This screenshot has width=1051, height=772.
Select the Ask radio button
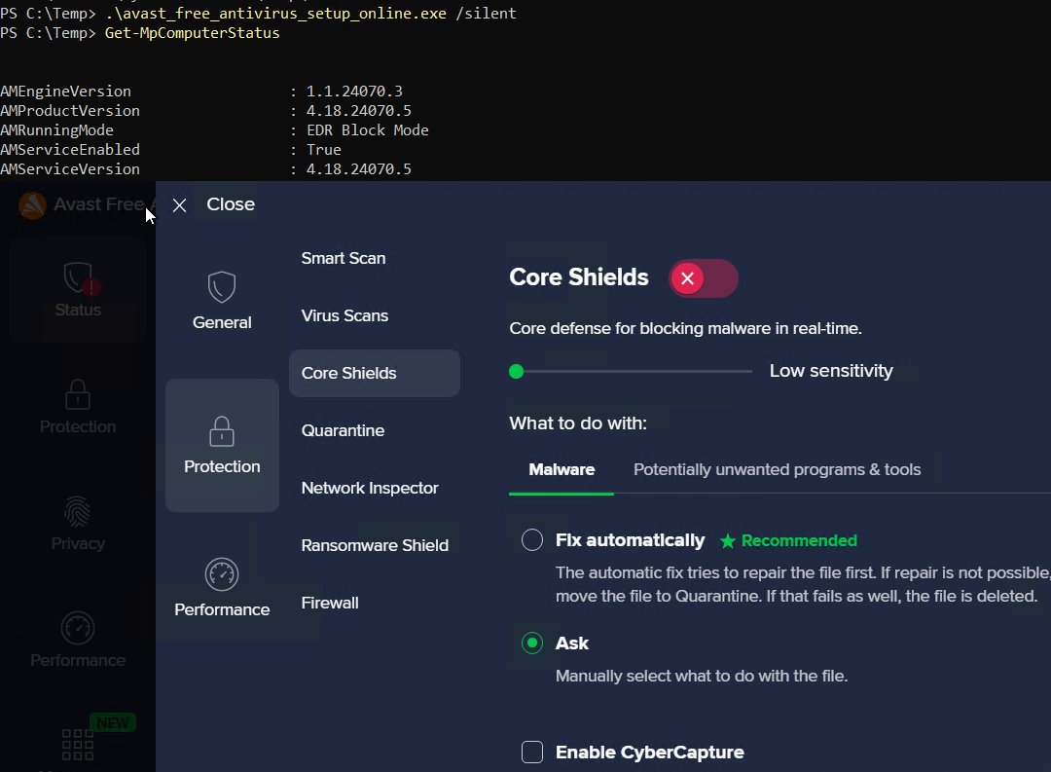(x=532, y=643)
